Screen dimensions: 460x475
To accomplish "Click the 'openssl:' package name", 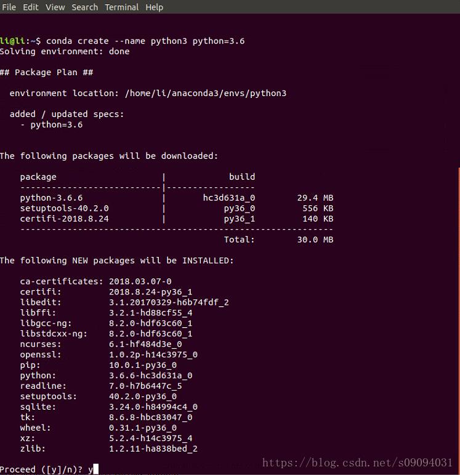I will pos(41,355).
